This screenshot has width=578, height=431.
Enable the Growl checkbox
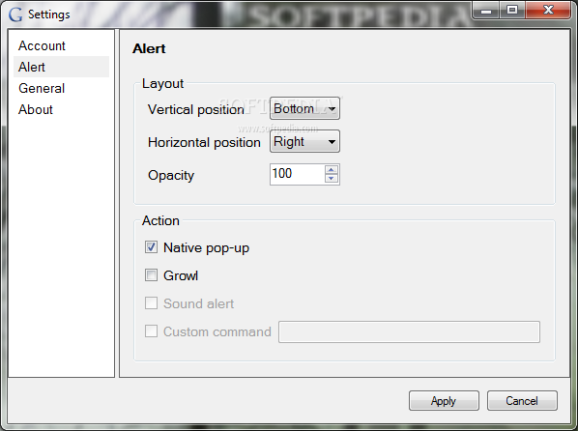point(151,275)
